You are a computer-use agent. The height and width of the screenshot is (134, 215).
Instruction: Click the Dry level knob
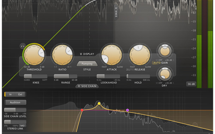pyautogui.click(x=165, y=74)
